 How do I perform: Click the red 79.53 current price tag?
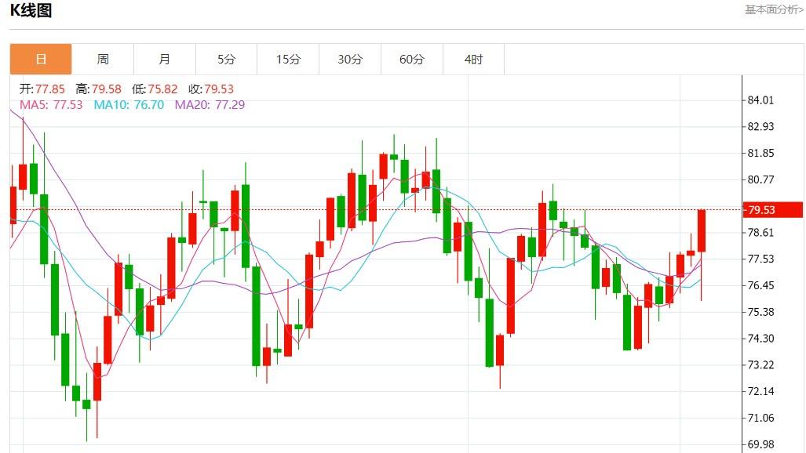(x=772, y=210)
